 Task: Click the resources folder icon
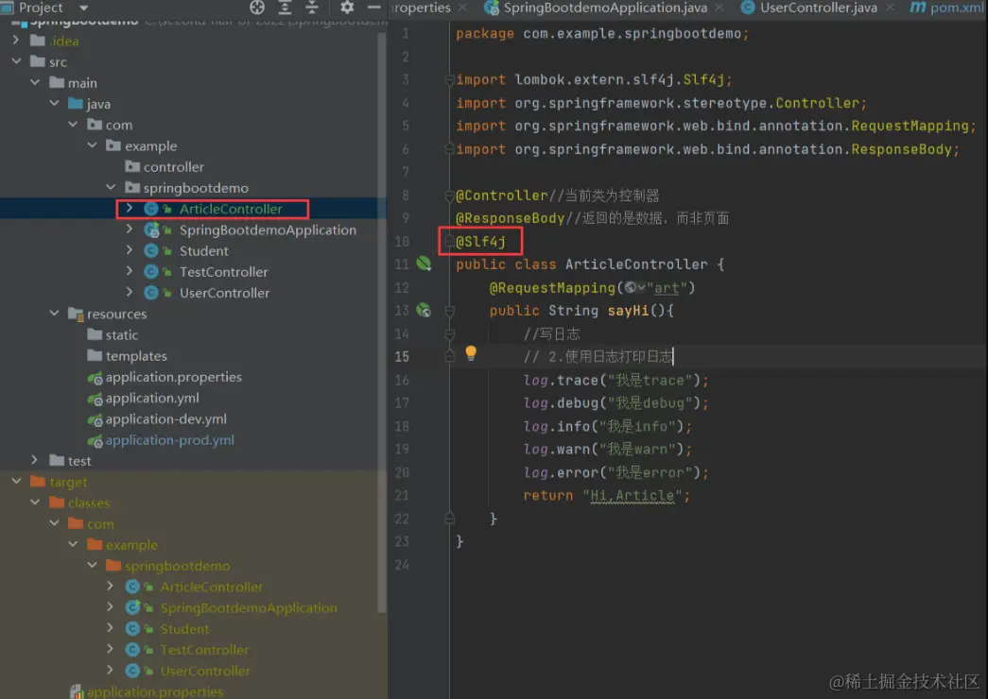tap(76, 314)
